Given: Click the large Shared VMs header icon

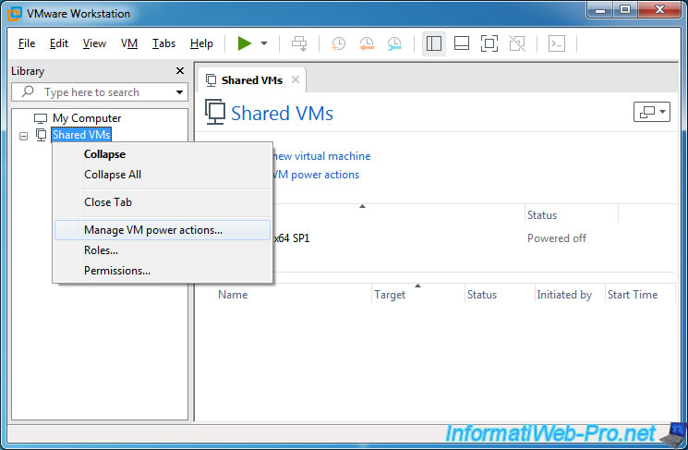Looking at the screenshot, I should tap(215, 112).
